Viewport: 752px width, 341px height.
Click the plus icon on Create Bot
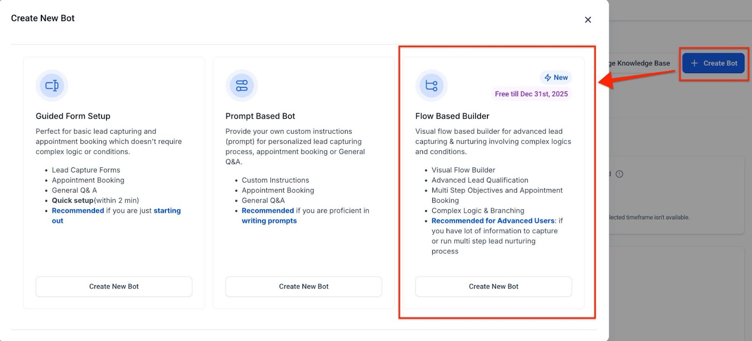coord(694,63)
